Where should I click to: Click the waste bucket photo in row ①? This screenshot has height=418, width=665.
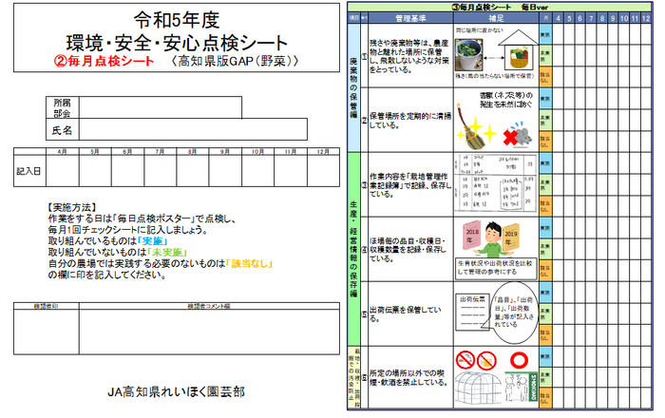coord(468,55)
